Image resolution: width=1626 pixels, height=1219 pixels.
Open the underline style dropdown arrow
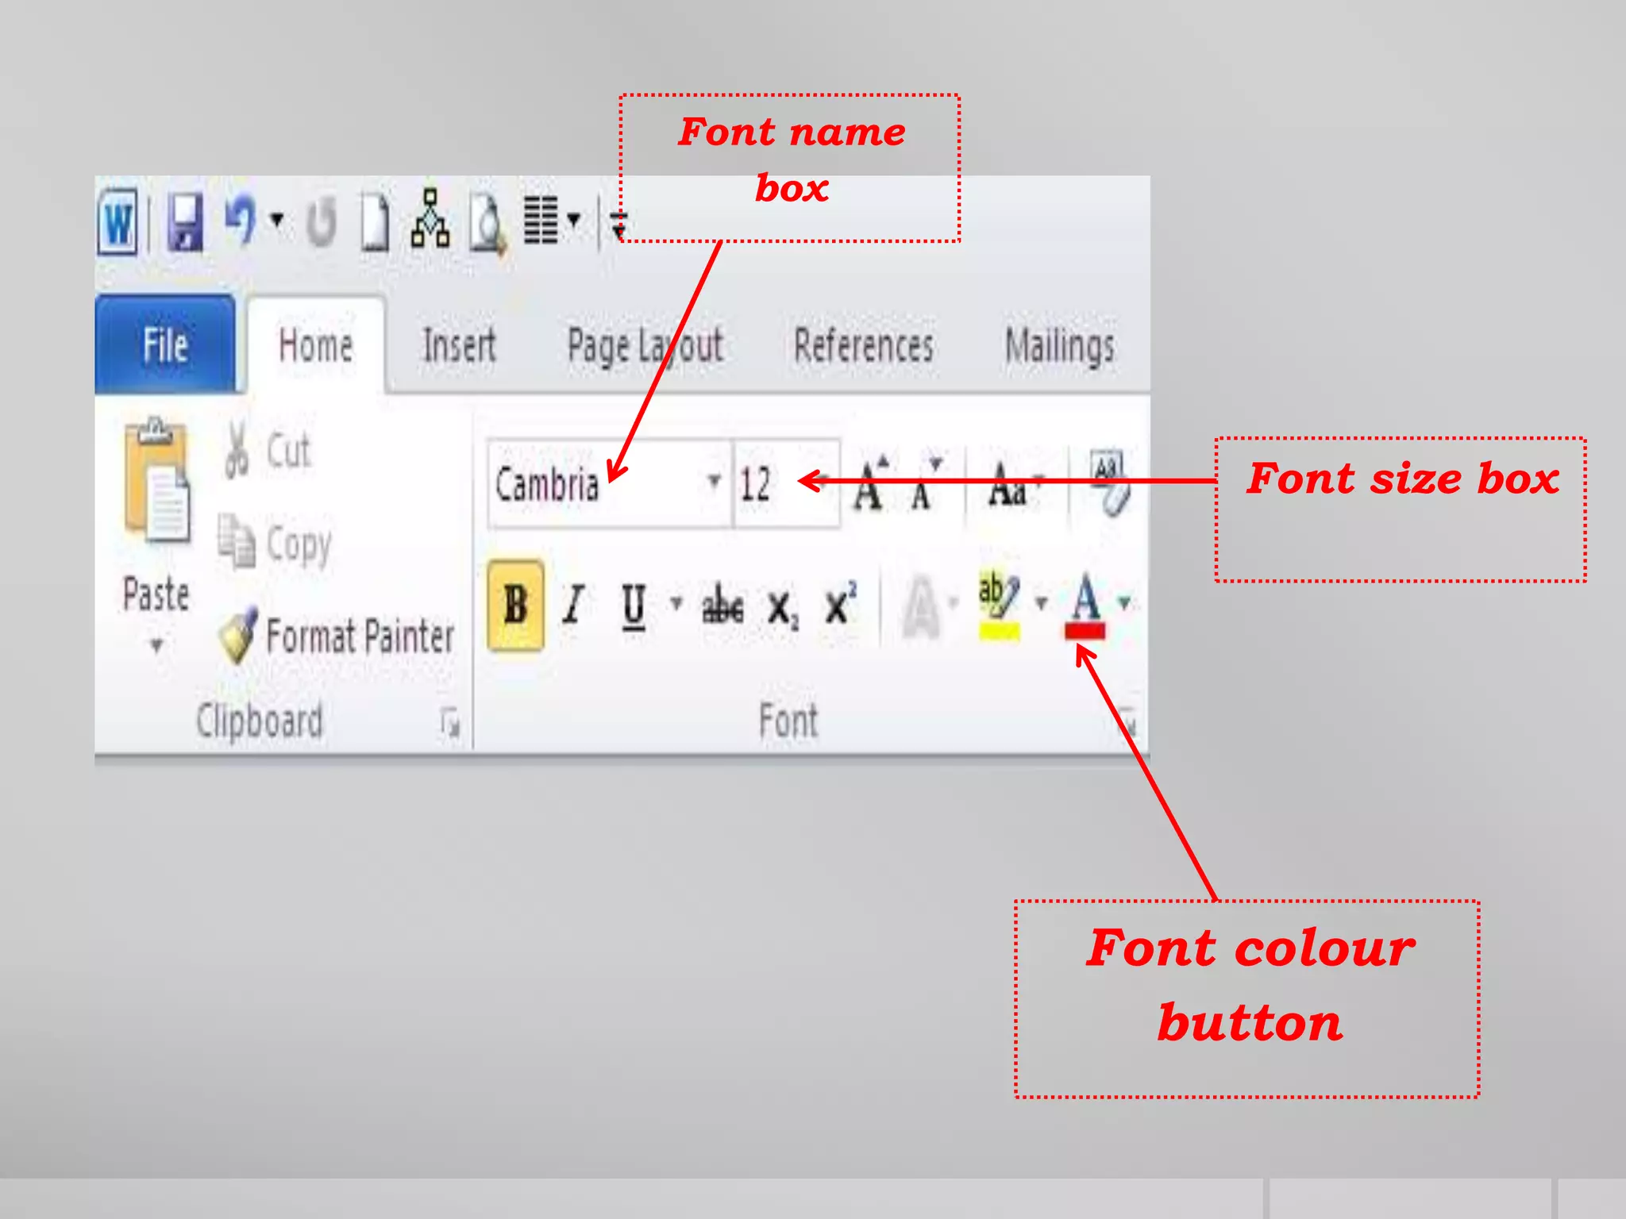(x=676, y=603)
